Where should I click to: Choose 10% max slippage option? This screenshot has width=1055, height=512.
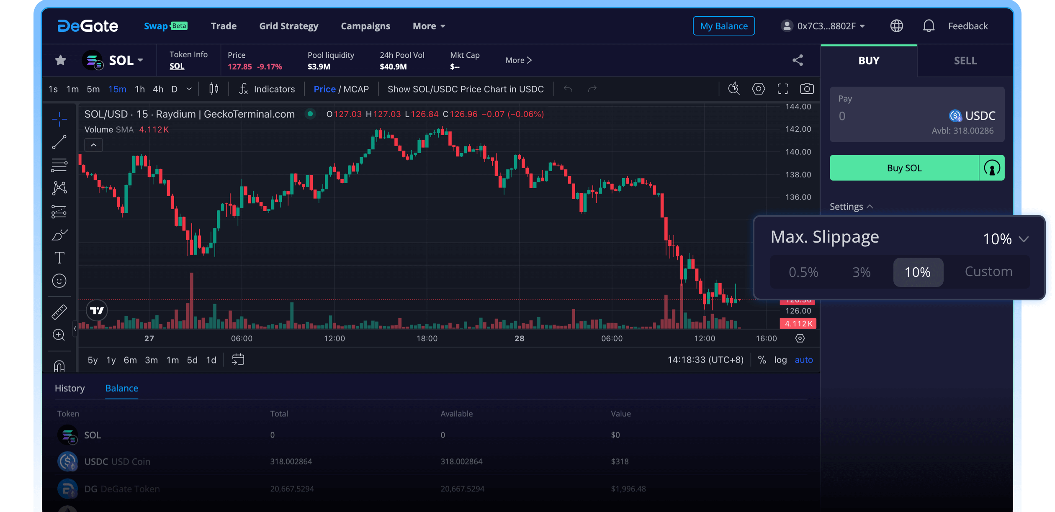coord(918,272)
